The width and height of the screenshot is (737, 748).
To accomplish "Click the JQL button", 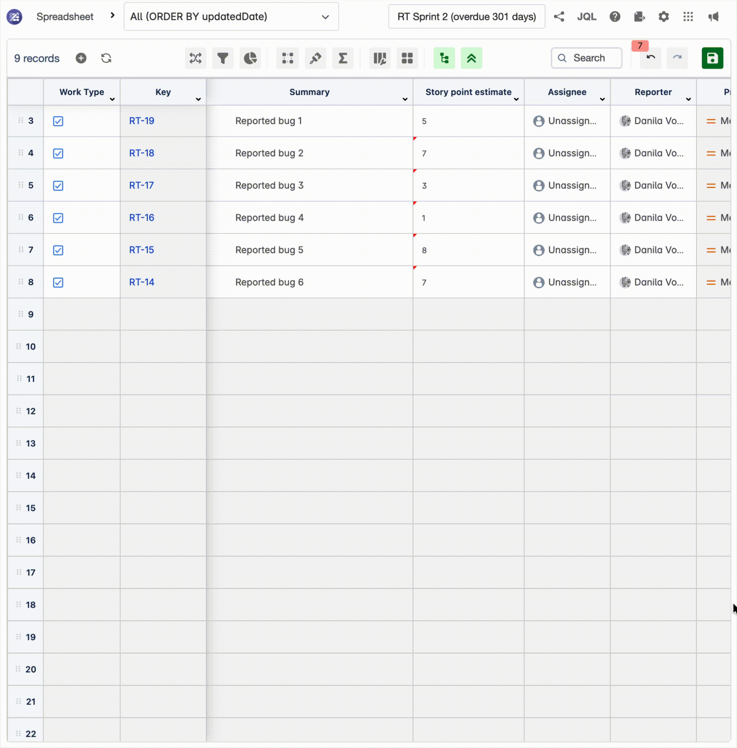I will click(586, 17).
